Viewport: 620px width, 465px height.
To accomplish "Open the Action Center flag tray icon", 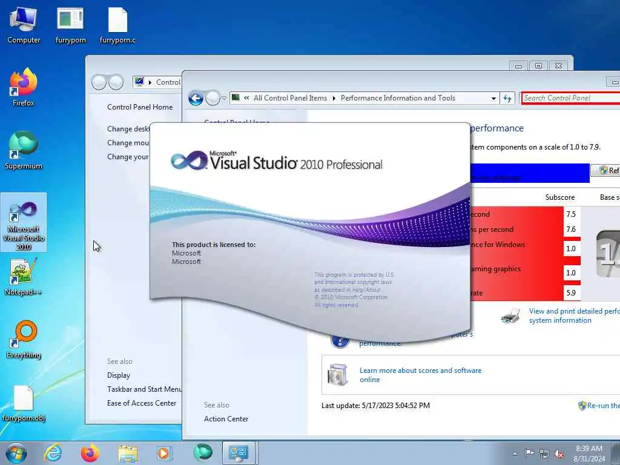I will (x=529, y=453).
